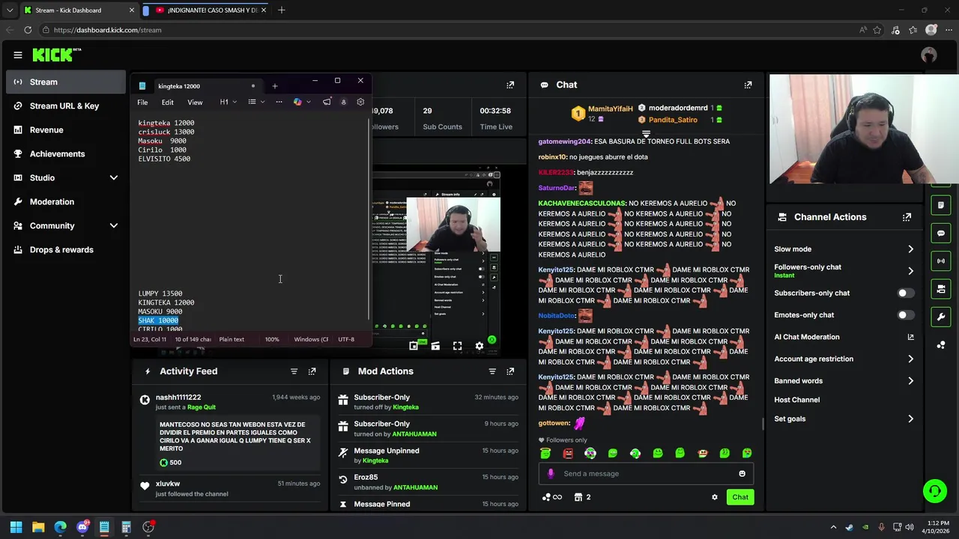
Task: Open Moderation in the sidebar
Action: [x=66, y=201]
